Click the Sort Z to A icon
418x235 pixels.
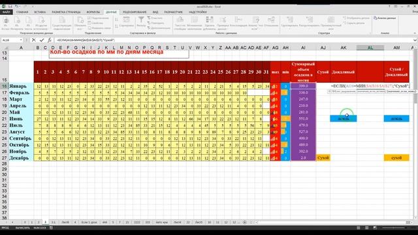(116, 26)
